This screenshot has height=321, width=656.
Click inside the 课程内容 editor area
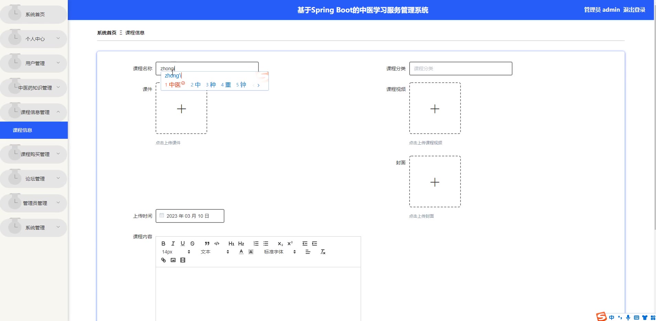(258, 294)
